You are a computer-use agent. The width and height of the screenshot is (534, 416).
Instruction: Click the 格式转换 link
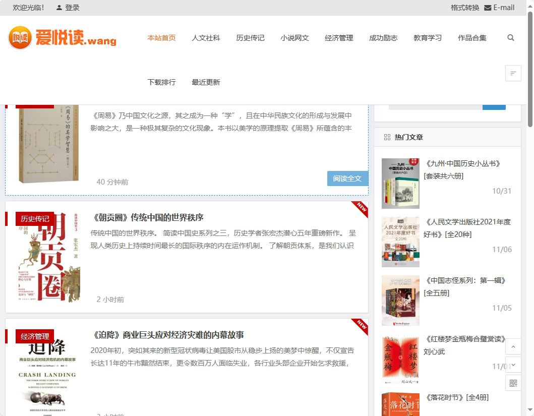[465, 8]
